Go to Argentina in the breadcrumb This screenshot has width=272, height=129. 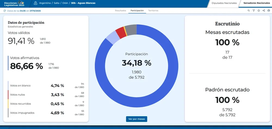(x=45, y=3)
